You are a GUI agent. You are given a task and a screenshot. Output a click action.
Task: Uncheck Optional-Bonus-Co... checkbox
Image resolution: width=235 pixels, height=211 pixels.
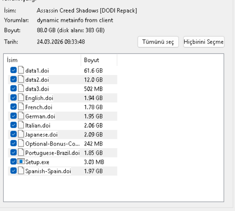[x=13, y=143]
